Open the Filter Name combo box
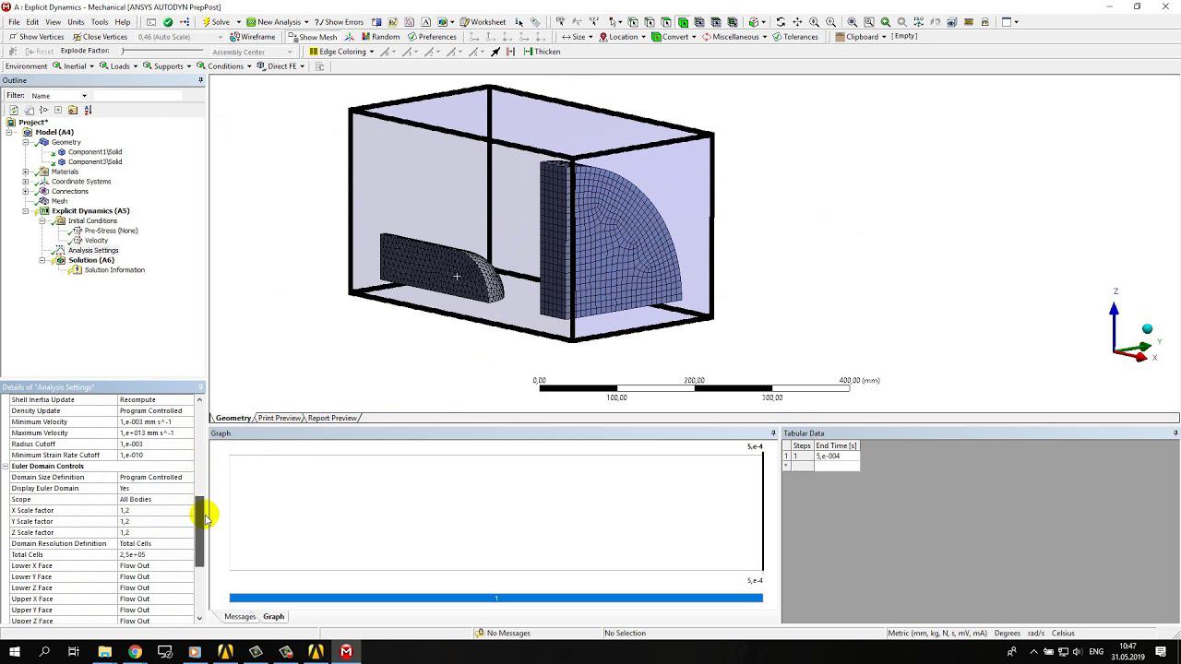This screenshot has width=1181, height=664. click(58, 96)
